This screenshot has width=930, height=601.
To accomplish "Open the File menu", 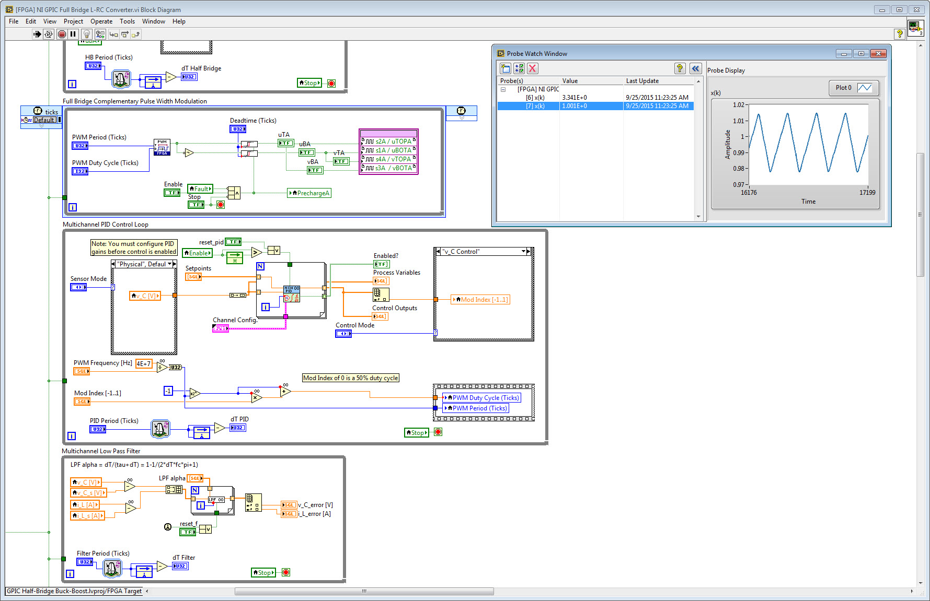I will (14, 21).
